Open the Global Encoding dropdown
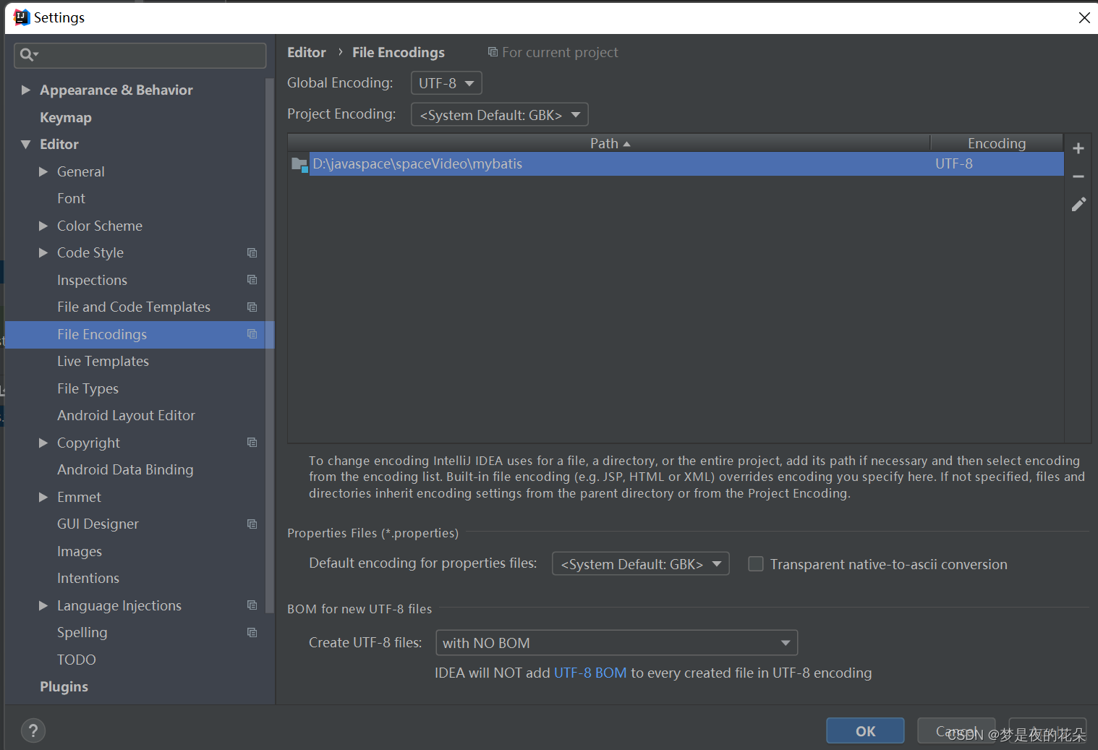 [x=446, y=83]
